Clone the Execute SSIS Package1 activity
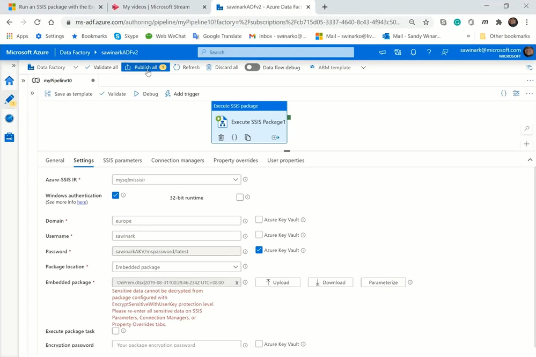The width and height of the screenshot is (536, 357). [247, 137]
